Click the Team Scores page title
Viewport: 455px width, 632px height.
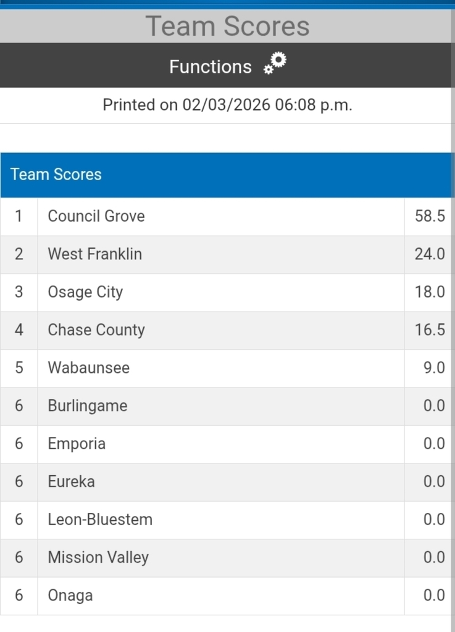pos(227,27)
